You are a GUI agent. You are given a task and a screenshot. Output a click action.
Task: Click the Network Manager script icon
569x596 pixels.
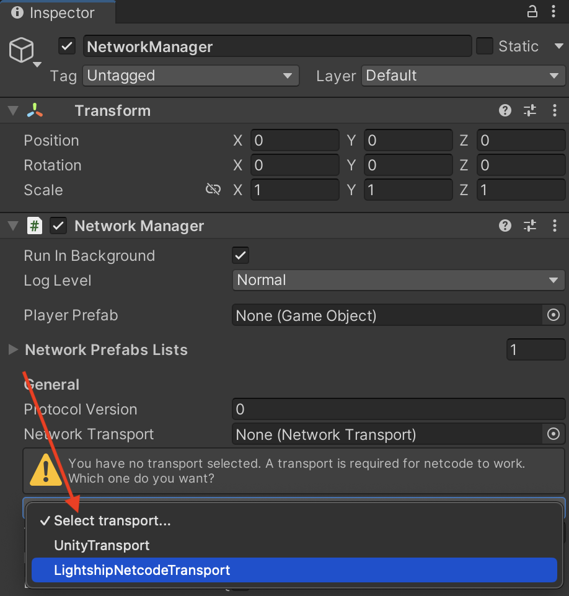35,226
